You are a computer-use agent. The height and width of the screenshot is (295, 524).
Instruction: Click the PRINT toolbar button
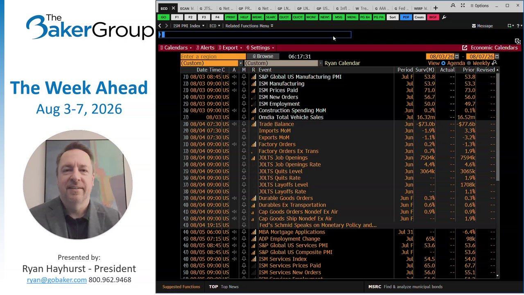coord(230,17)
